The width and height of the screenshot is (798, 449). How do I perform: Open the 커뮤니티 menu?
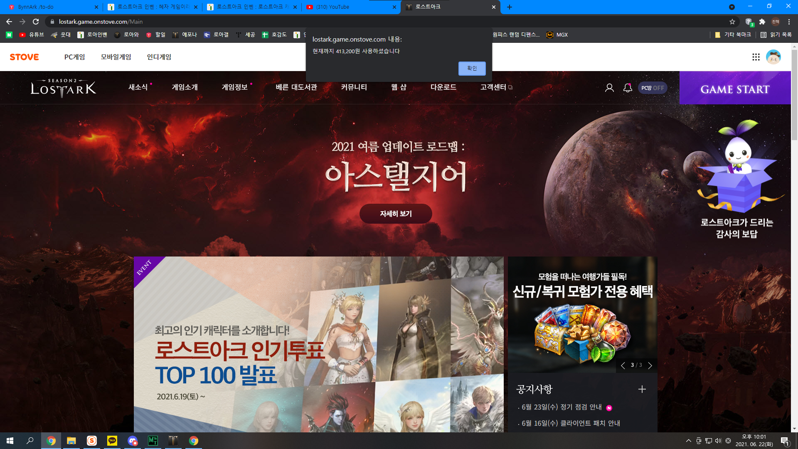coord(354,87)
